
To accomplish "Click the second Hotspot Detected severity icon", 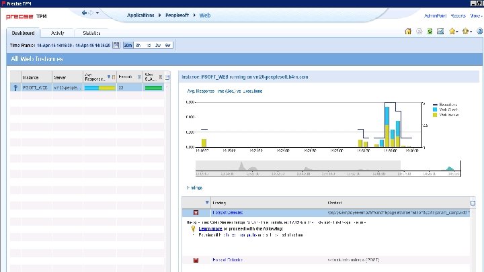I will 196,260.
